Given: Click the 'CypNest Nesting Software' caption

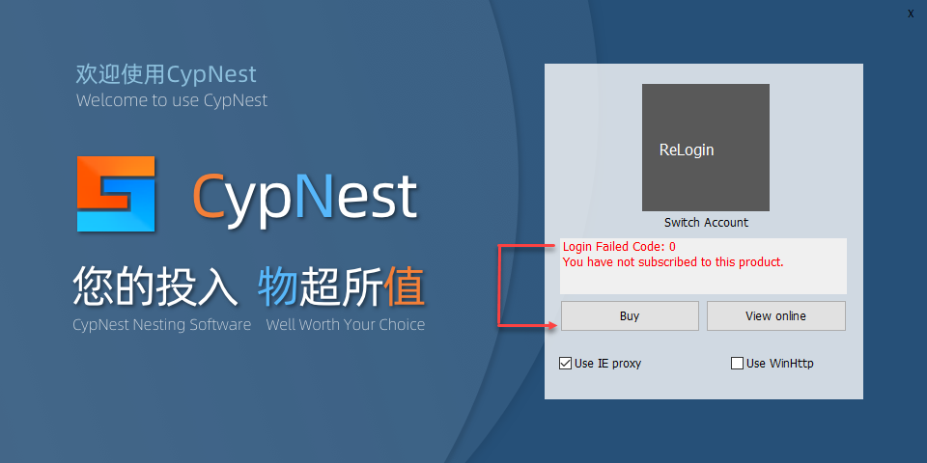Looking at the screenshot, I should click(x=162, y=324).
